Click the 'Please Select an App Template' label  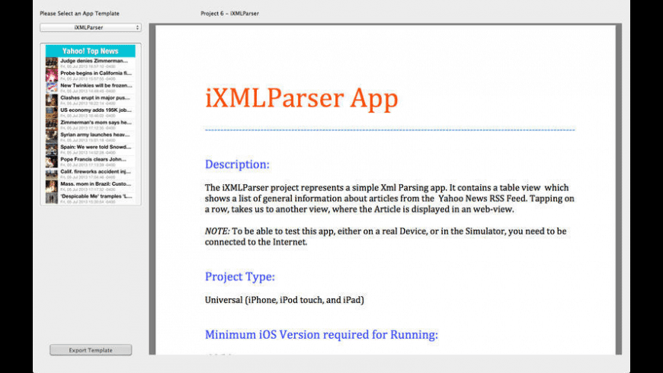(79, 14)
